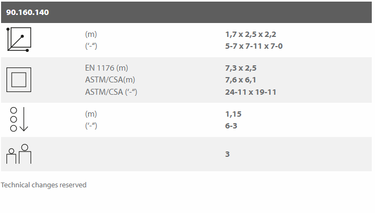Click the fall height value 6-3
The height and width of the screenshot is (213, 375).
231,126
